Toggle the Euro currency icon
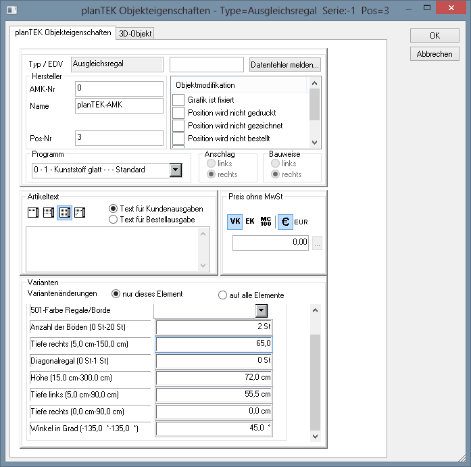Image resolution: width=471 pixels, height=467 pixels. pyautogui.click(x=286, y=221)
